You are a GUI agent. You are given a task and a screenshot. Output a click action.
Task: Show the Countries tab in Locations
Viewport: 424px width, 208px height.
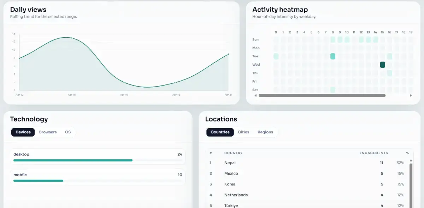point(220,132)
